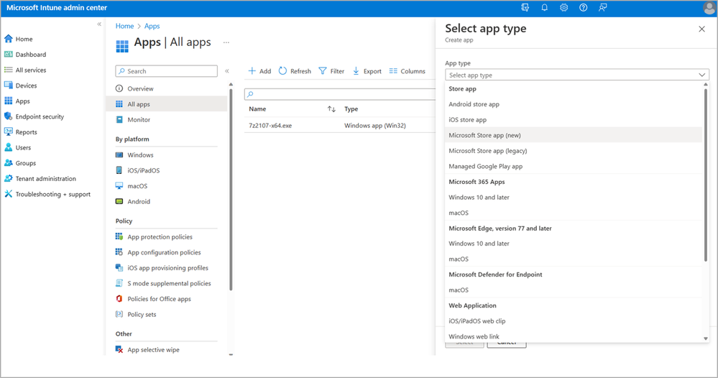718x378 pixels.
Task: Open Overview in Apps menu
Action: click(167, 88)
